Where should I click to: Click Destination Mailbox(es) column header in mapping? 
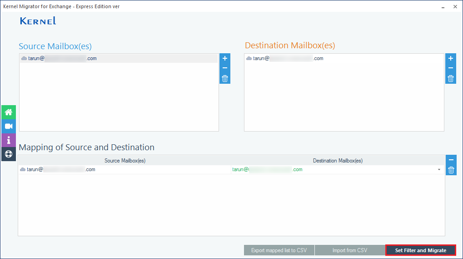338,161
